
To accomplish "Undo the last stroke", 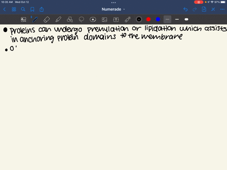I will tap(185, 9).
